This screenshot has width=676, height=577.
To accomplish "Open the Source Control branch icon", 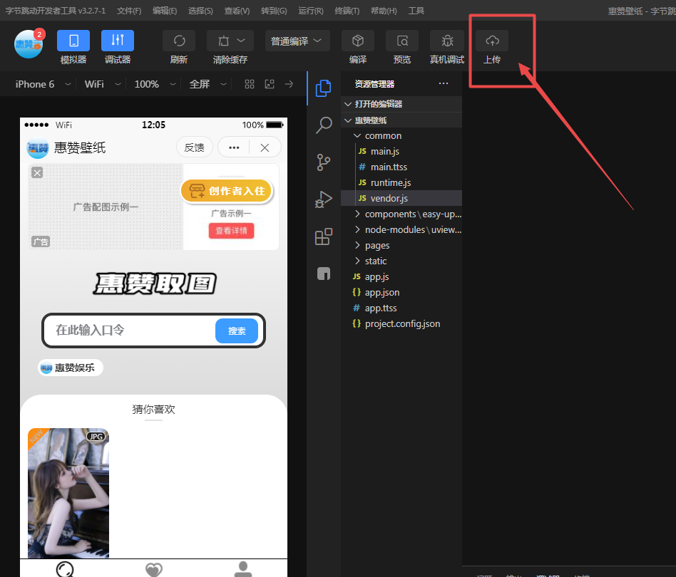I will tap(323, 162).
